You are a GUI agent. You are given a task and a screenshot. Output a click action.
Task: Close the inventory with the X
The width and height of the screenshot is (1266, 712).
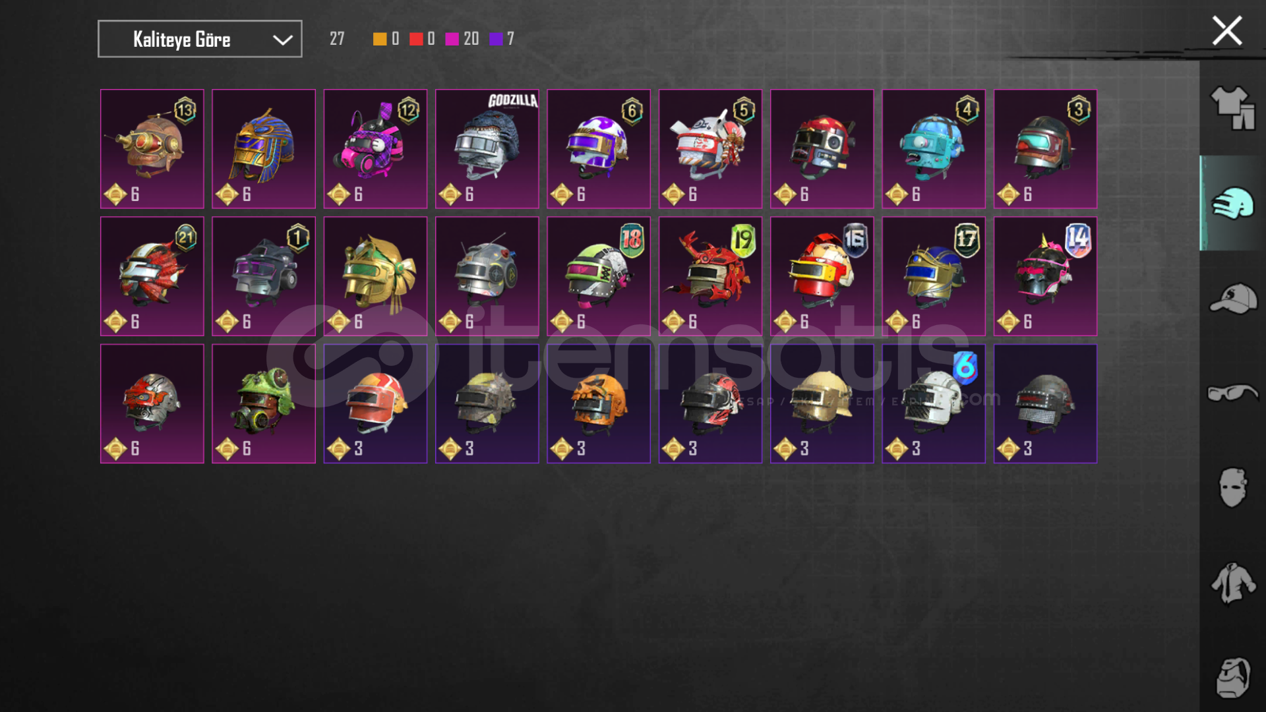pyautogui.click(x=1226, y=31)
